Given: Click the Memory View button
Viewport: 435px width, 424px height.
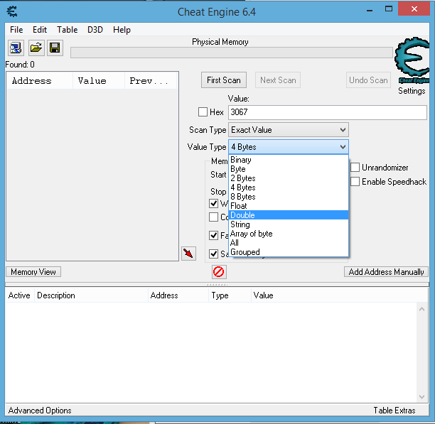Looking at the screenshot, I should (x=33, y=272).
